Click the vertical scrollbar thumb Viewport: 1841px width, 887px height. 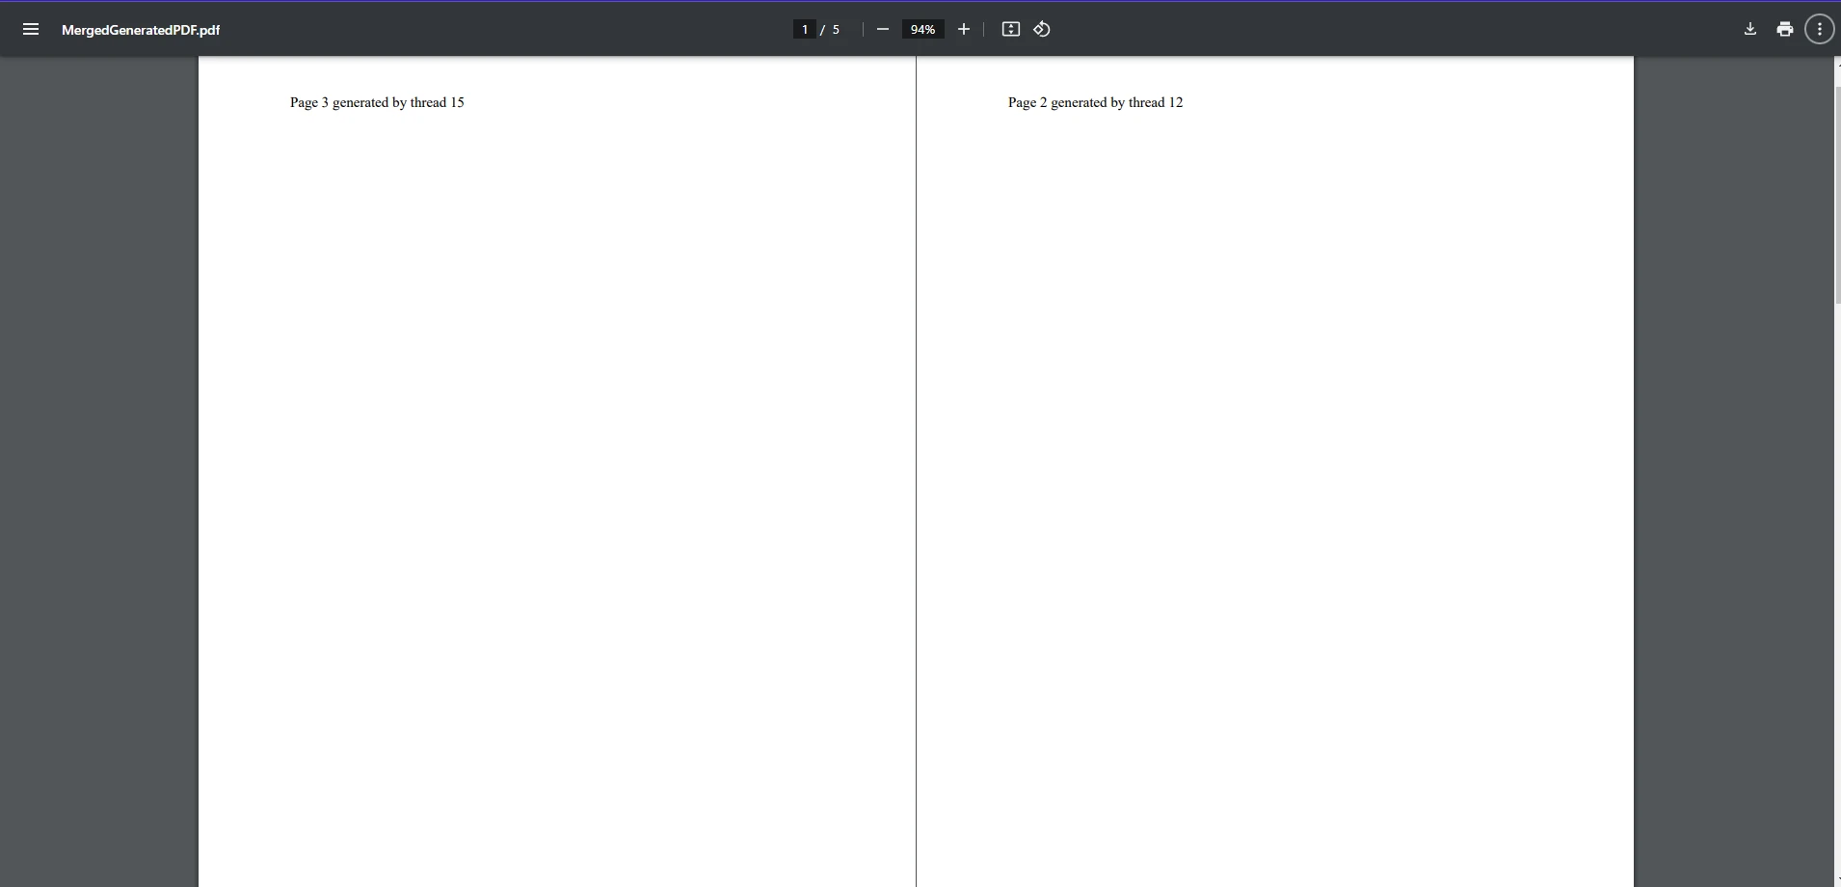point(1836,193)
